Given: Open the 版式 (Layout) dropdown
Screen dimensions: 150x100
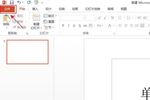Looking at the screenshot, I should pos(50,16).
